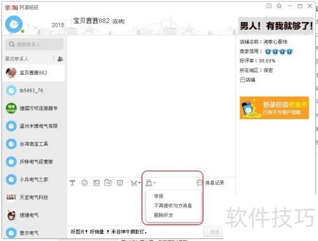Open chat with 小兵电气之家

coord(34,179)
